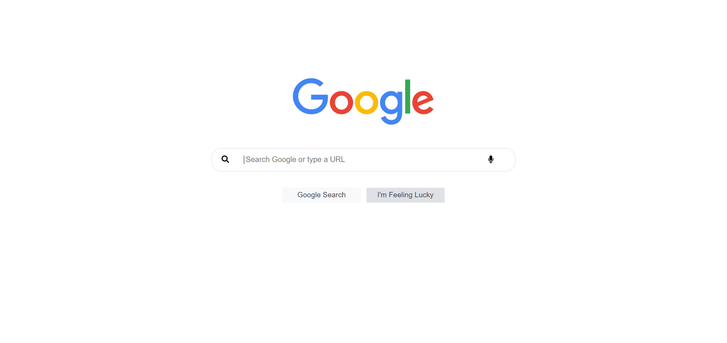
Task: Click the yellow letter o in the logo
Action: (x=367, y=102)
